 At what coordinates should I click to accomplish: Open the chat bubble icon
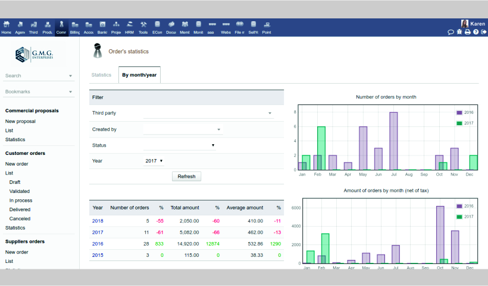(451, 32)
